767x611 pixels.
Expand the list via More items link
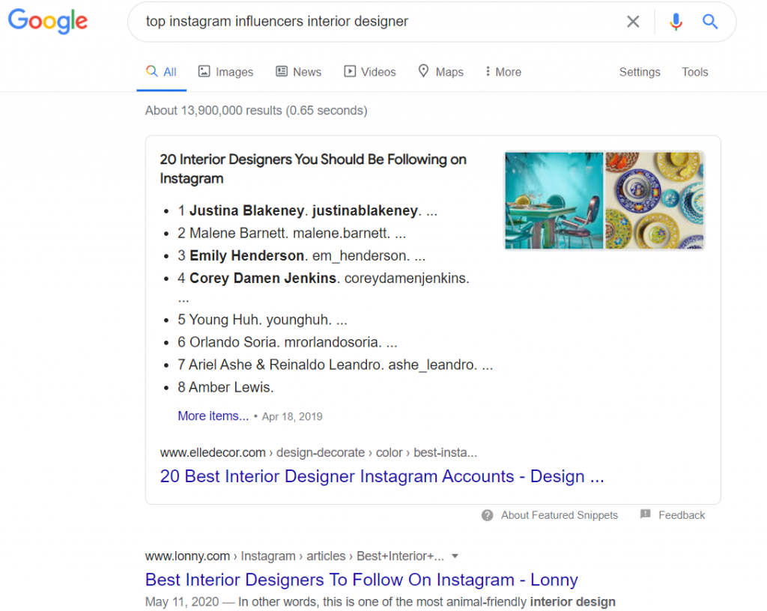[x=213, y=416]
